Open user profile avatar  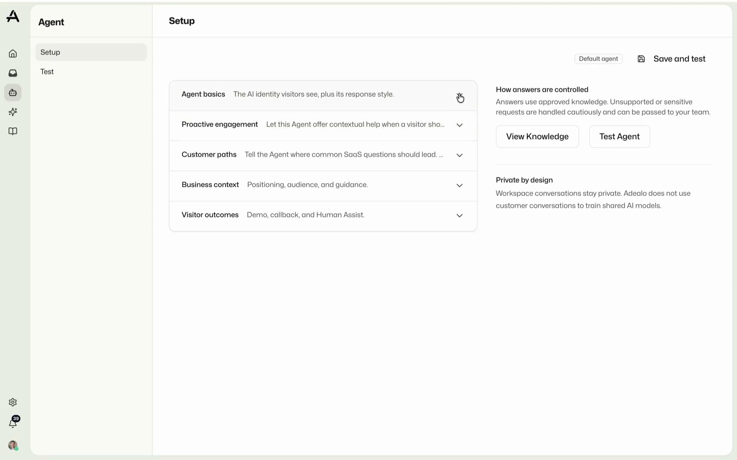pos(13,445)
